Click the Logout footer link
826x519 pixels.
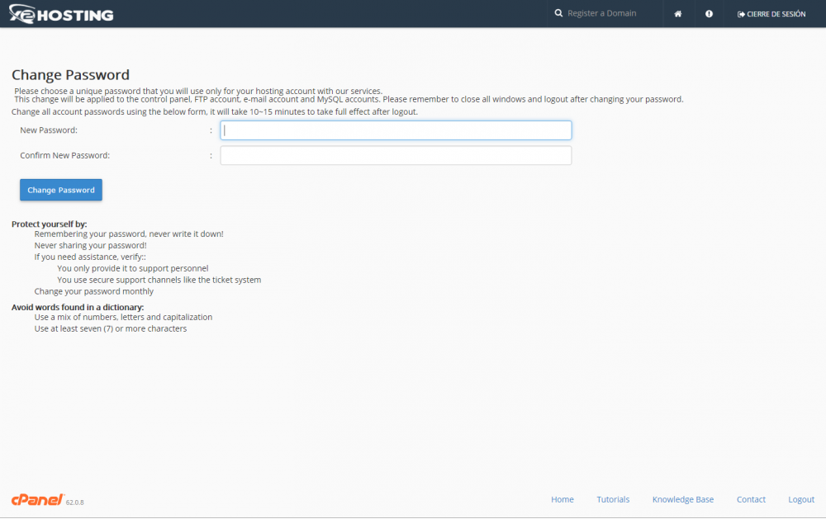[x=800, y=499]
